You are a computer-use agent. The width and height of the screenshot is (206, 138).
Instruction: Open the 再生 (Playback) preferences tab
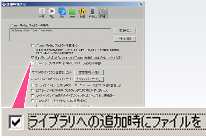click(52, 13)
